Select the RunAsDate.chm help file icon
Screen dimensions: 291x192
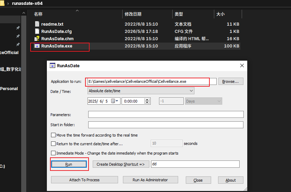[37, 38]
